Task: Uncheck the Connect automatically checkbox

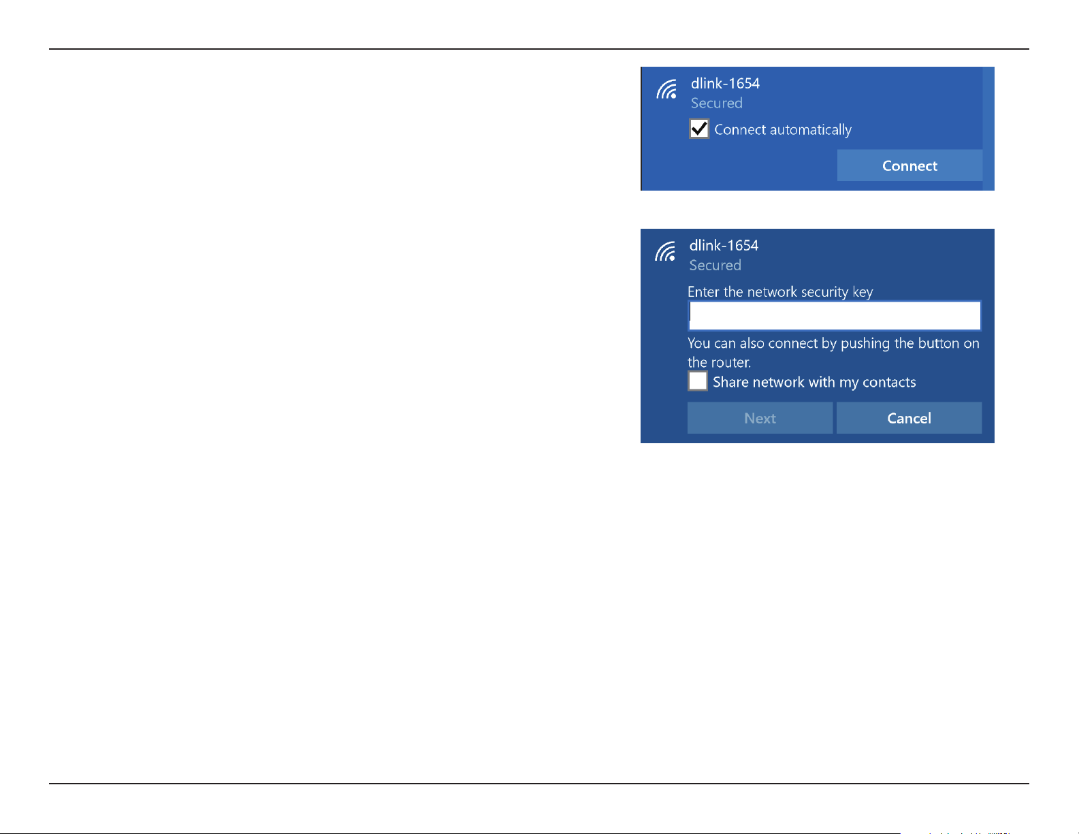Action: coord(699,129)
